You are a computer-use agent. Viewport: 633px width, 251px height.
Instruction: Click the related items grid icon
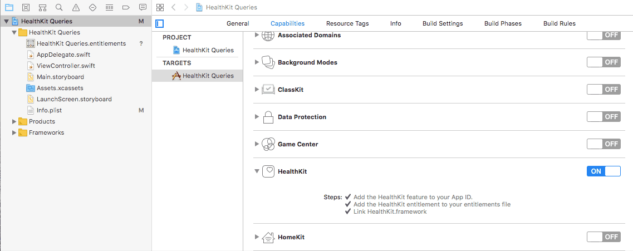(x=160, y=7)
